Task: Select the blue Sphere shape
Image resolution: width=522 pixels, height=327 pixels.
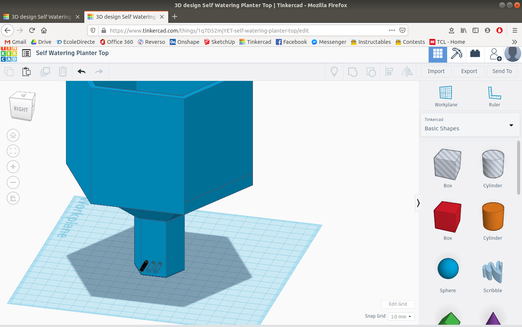Action: 448,268
